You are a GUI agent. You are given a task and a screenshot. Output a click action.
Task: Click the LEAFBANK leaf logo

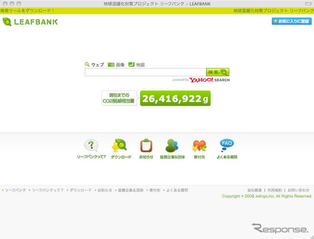click(30, 22)
